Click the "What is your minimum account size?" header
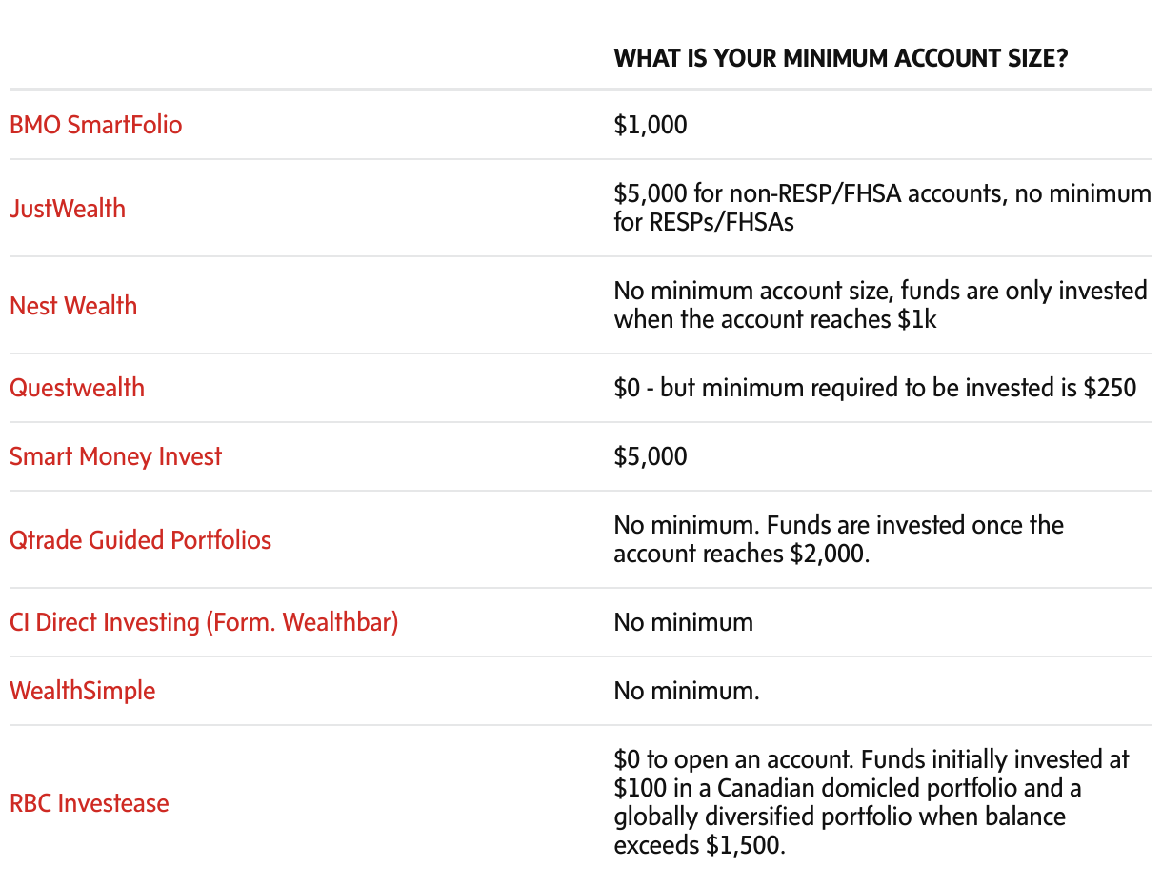This screenshot has height=888, width=1162. coord(840,58)
